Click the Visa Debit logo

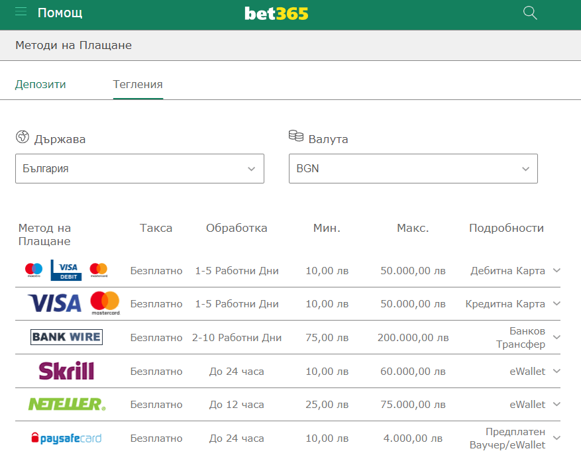pyautogui.click(x=66, y=270)
